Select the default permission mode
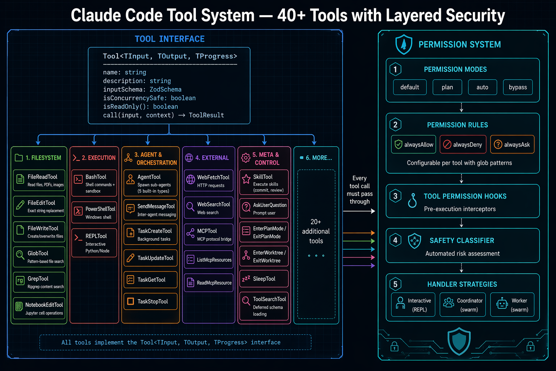Screen dimensions: 556x371 click(x=410, y=87)
